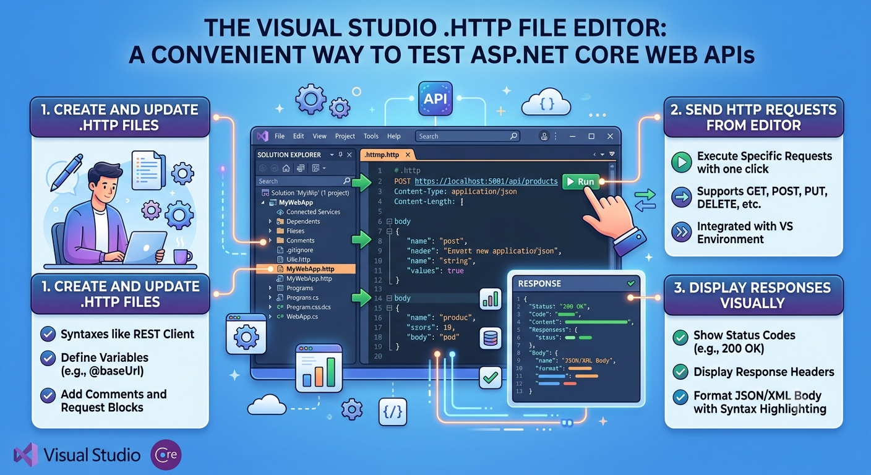
Task: Click the checkmark beside Syntaxes like REST Client
Action: click(x=48, y=334)
